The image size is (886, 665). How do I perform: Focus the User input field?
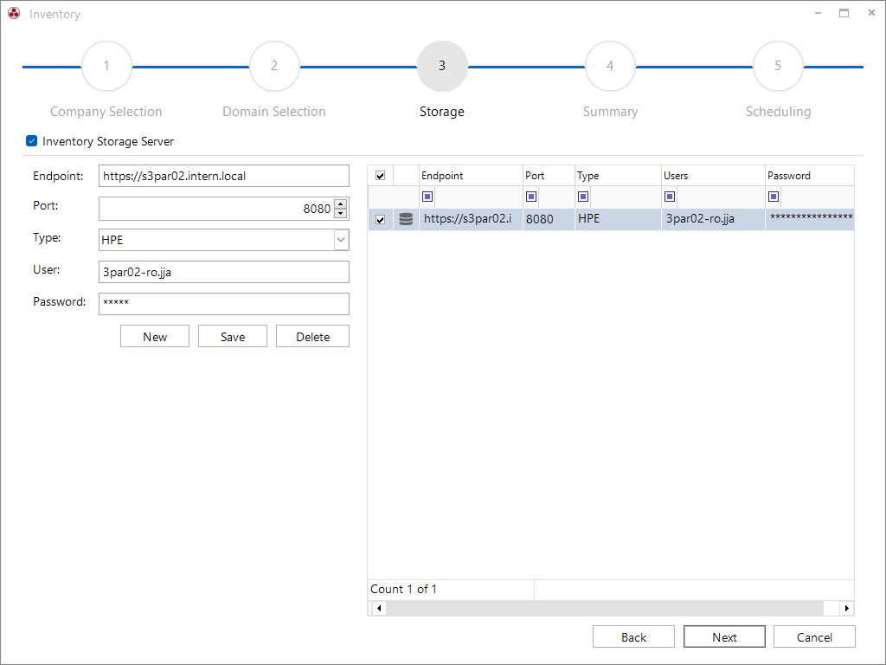click(x=224, y=272)
